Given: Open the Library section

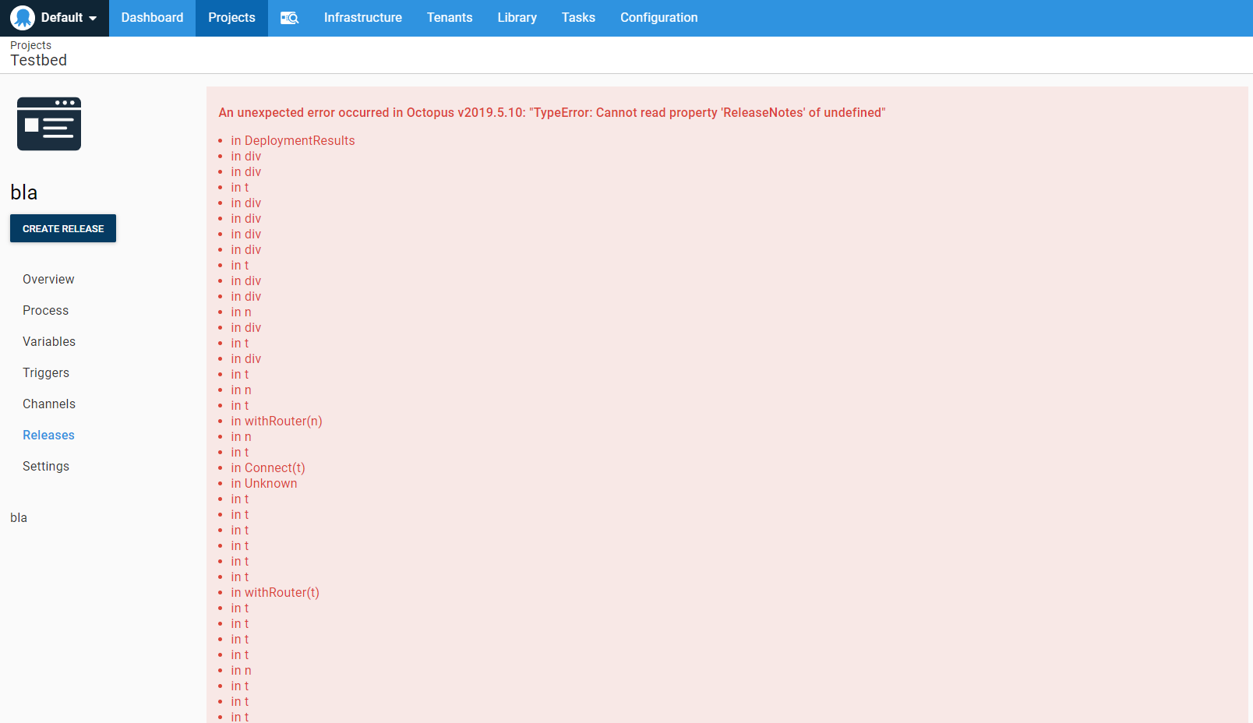Looking at the screenshot, I should click(x=517, y=17).
